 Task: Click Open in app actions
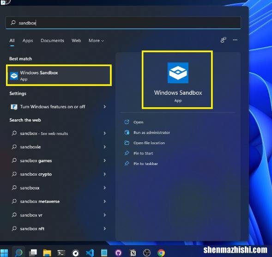(x=138, y=122)
